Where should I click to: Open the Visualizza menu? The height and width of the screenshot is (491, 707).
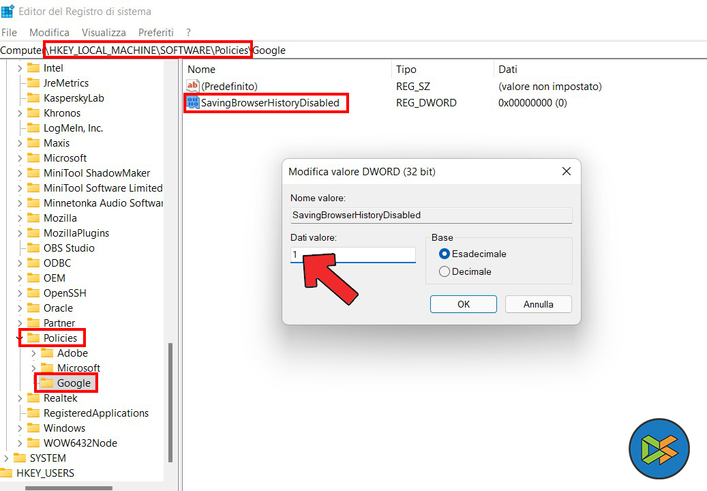tap(104, 33)
